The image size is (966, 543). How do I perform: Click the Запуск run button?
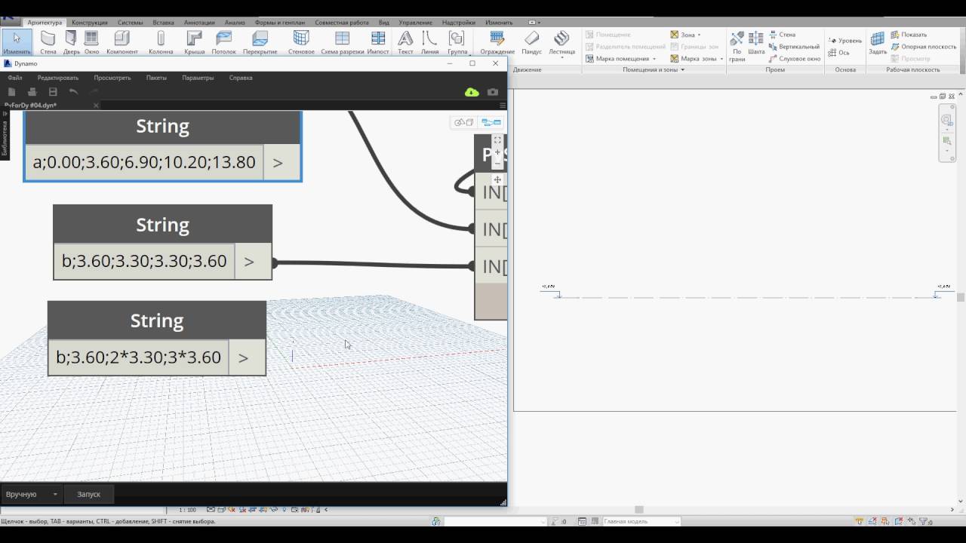tap(89, 494)
